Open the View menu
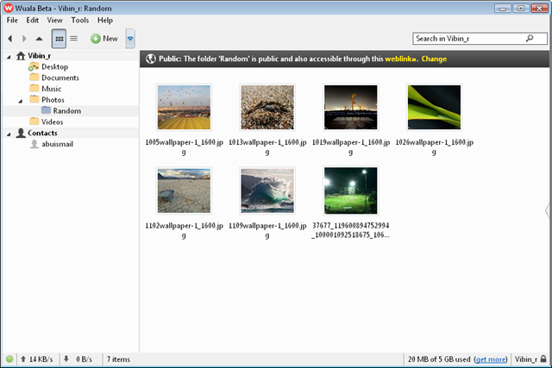552x368 pixels. click(54, 20)
